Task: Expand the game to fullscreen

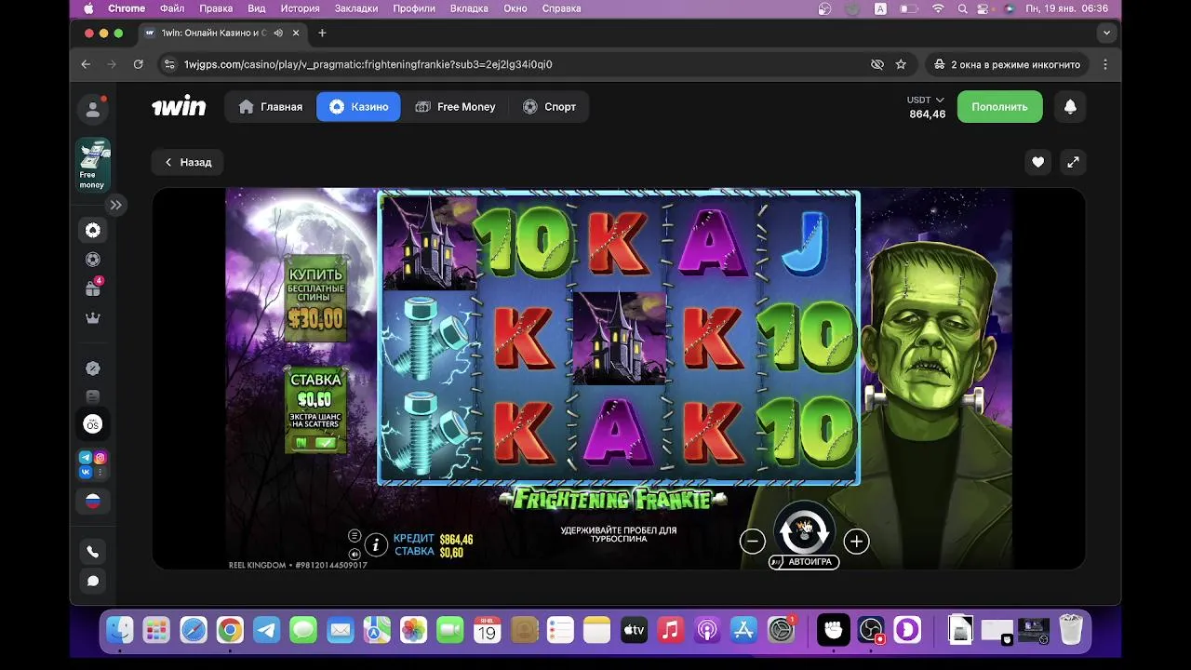Action: (1073, 162)
